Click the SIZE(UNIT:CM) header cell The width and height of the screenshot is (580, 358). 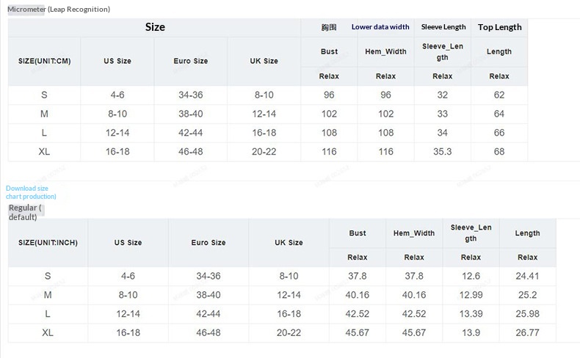pyautogui.click(x=44, y=61)
